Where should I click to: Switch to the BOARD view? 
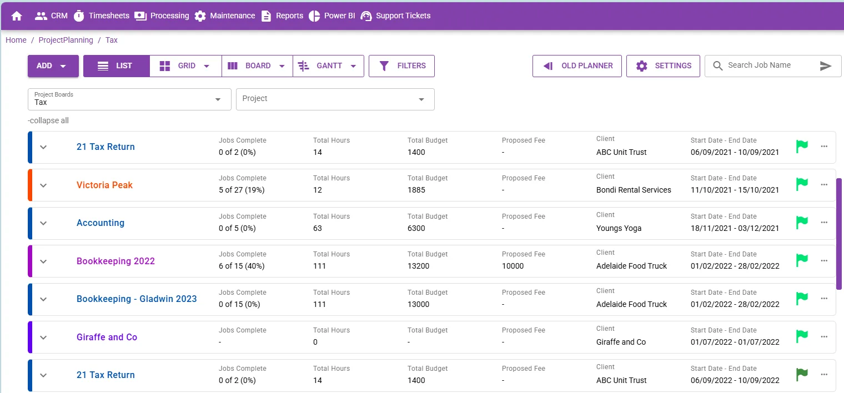point(250,66)
